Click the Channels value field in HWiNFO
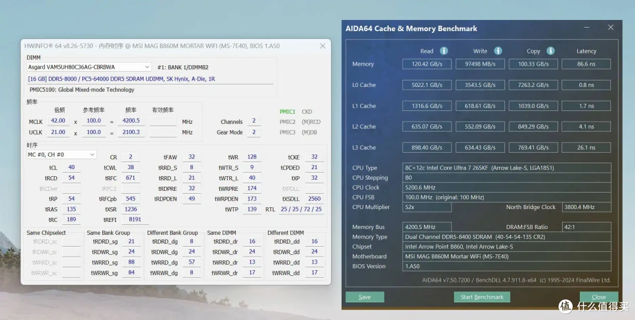Image resolution: width=635 pixels, height=320 pixels. click(254, 121)
